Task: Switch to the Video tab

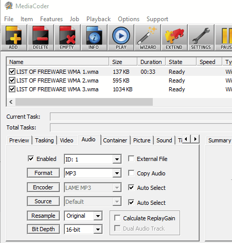Action: coord(66,140)
